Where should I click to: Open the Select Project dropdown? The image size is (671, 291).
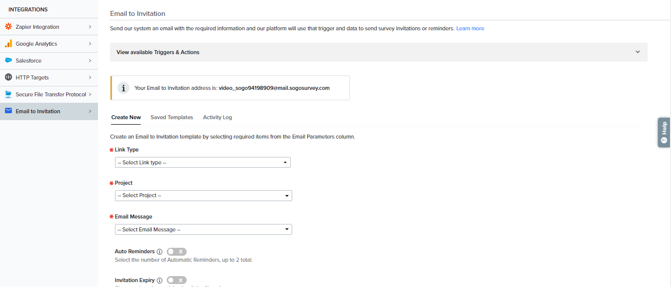coord(203,196)
